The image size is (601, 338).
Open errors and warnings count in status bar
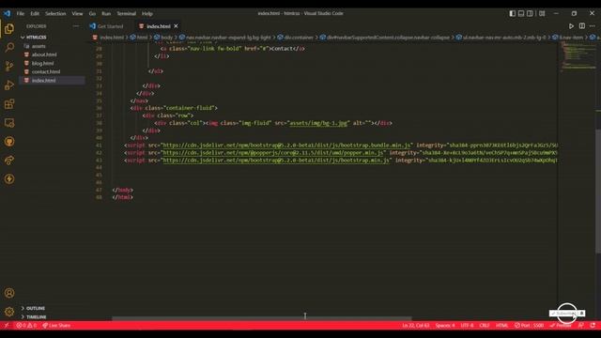(x=26, y=326)
